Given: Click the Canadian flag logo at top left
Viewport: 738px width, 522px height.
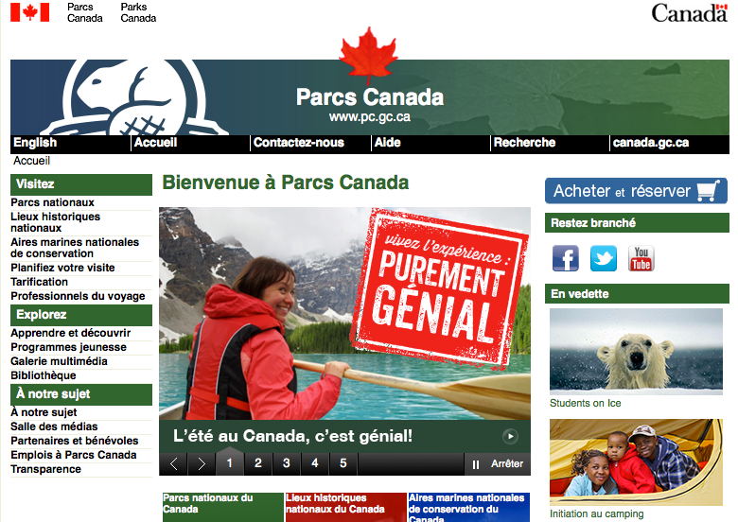Looking at the screenshot, I should tap(29, 12).
